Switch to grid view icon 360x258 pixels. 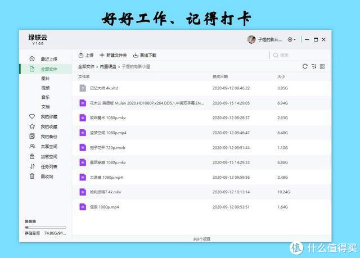pyautogui.click(x=322, y=66)
